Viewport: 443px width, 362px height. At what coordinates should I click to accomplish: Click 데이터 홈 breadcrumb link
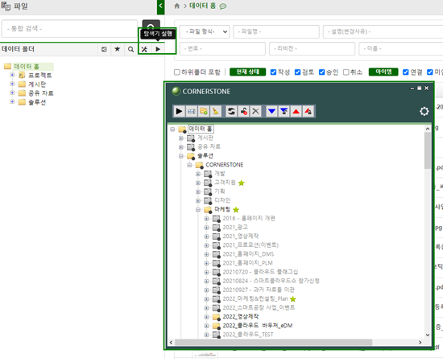(x=202, y=6)
